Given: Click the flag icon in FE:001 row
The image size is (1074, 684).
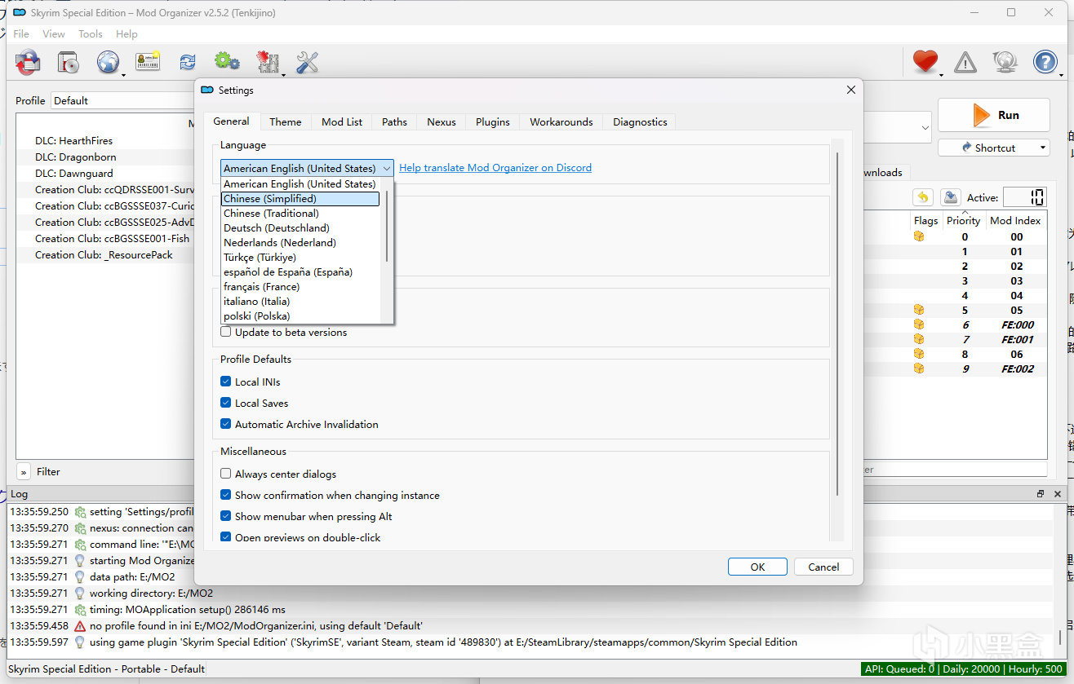Looking at the screenshot, I should tap(919, 339).
